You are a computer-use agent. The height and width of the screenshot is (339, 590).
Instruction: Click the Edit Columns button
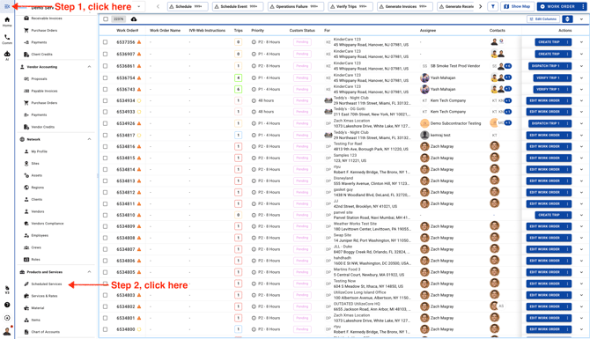pos(543,19)
